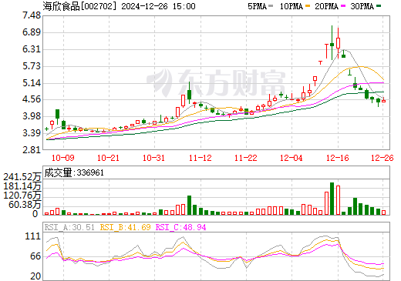Viewport: 401px width, 281px height.
Task: Click the 111 RSI axis label
Action: [x=33, y=236]
